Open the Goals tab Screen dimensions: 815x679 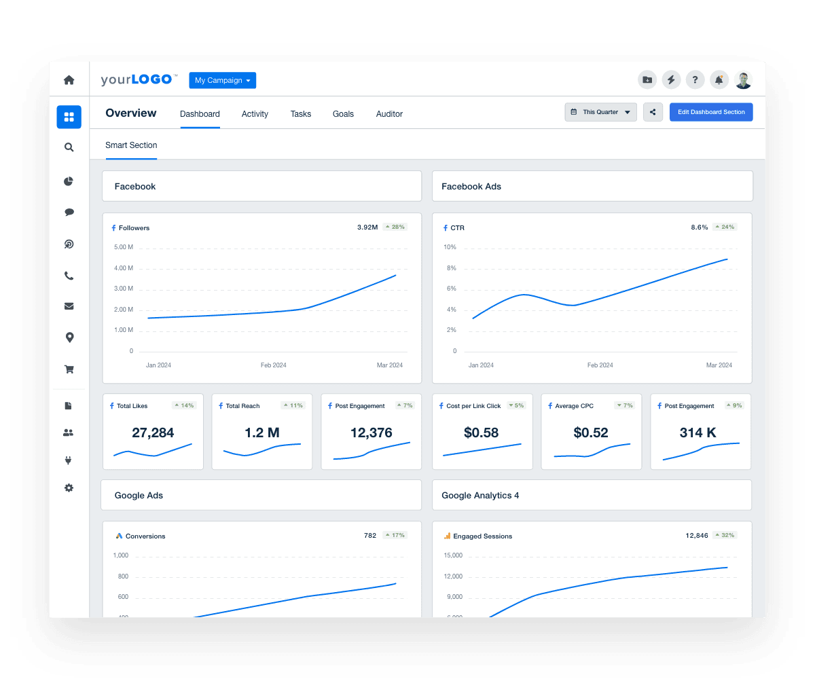click(343, 114)
